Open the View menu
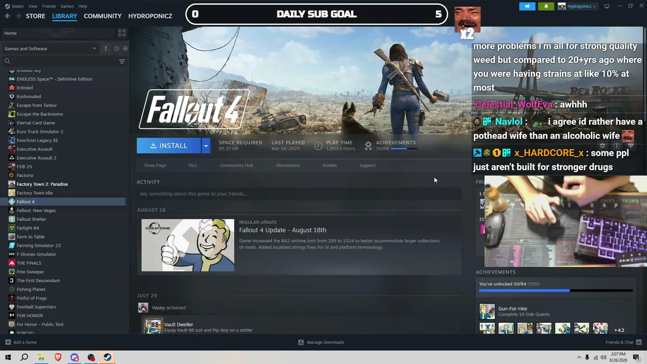Viewport: 647px width, 364px height. (x=33, y=6)
